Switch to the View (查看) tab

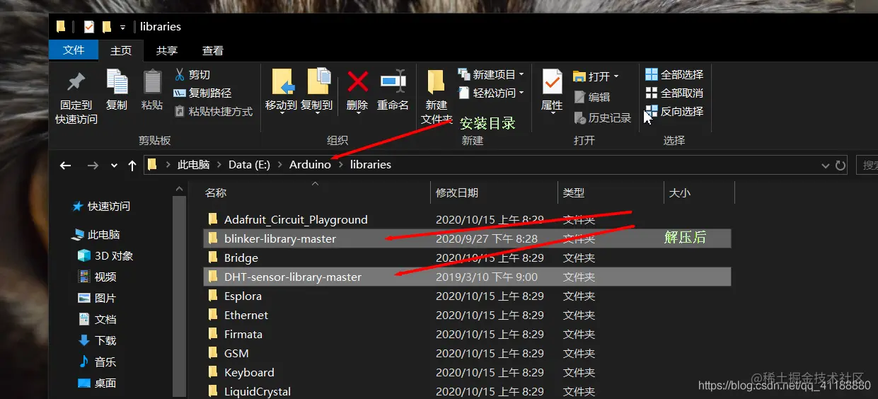click(x=213, y=50)
